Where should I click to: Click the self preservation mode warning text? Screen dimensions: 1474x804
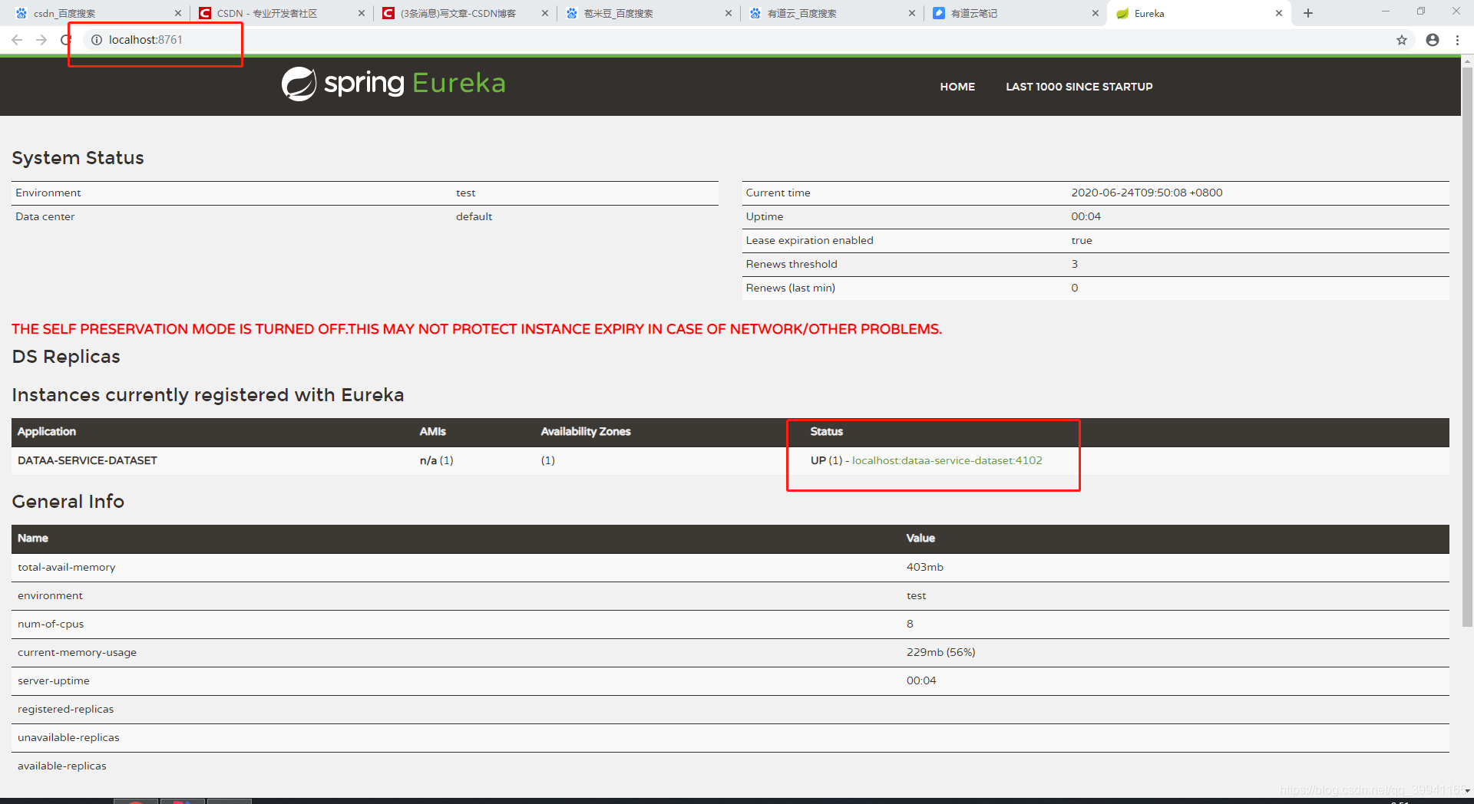click(x=477, y=329)
